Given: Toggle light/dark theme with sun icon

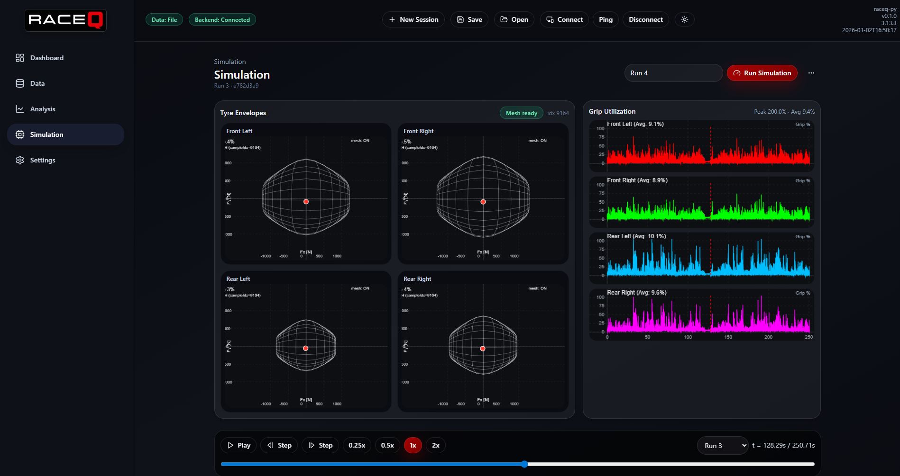Looking at the screenshot, I should point(684,19).
